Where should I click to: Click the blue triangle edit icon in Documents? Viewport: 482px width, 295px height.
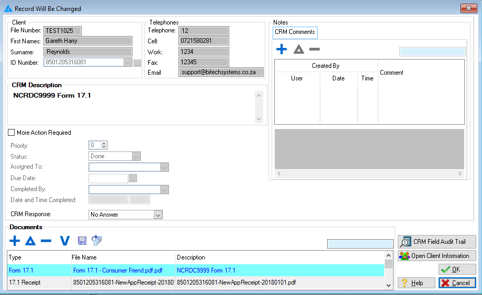[30, 241]
